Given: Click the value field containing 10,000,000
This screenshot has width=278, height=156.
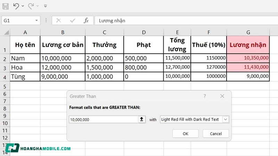Looking at the screenshot, I should [x=104, y=120].
